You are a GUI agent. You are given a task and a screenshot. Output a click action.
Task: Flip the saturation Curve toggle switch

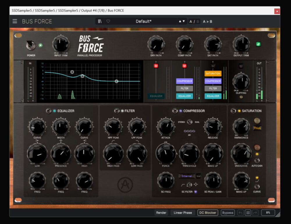click(x=257, y=186)
